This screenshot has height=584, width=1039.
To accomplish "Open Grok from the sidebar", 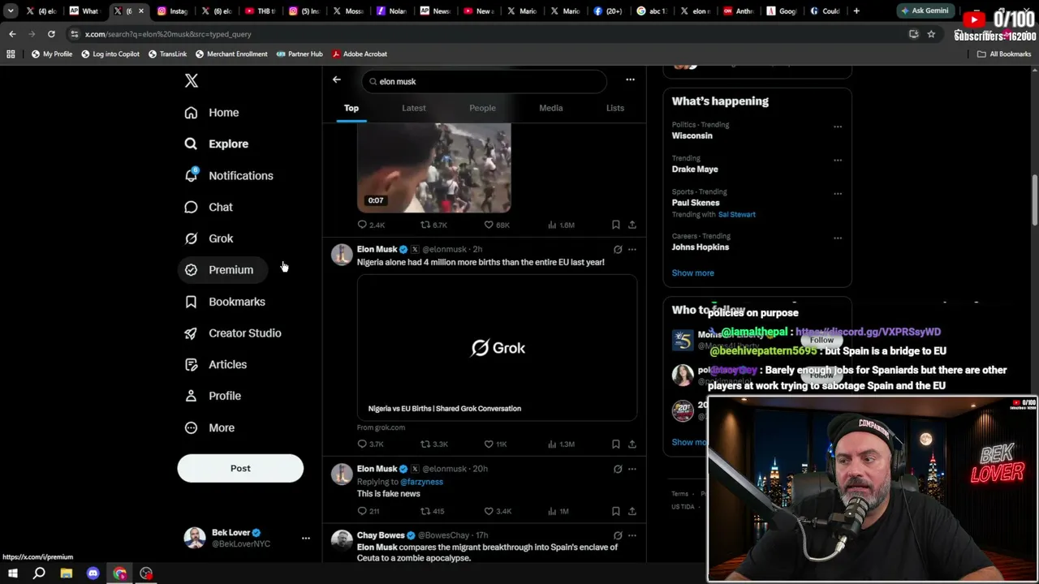I will (209, 238).
